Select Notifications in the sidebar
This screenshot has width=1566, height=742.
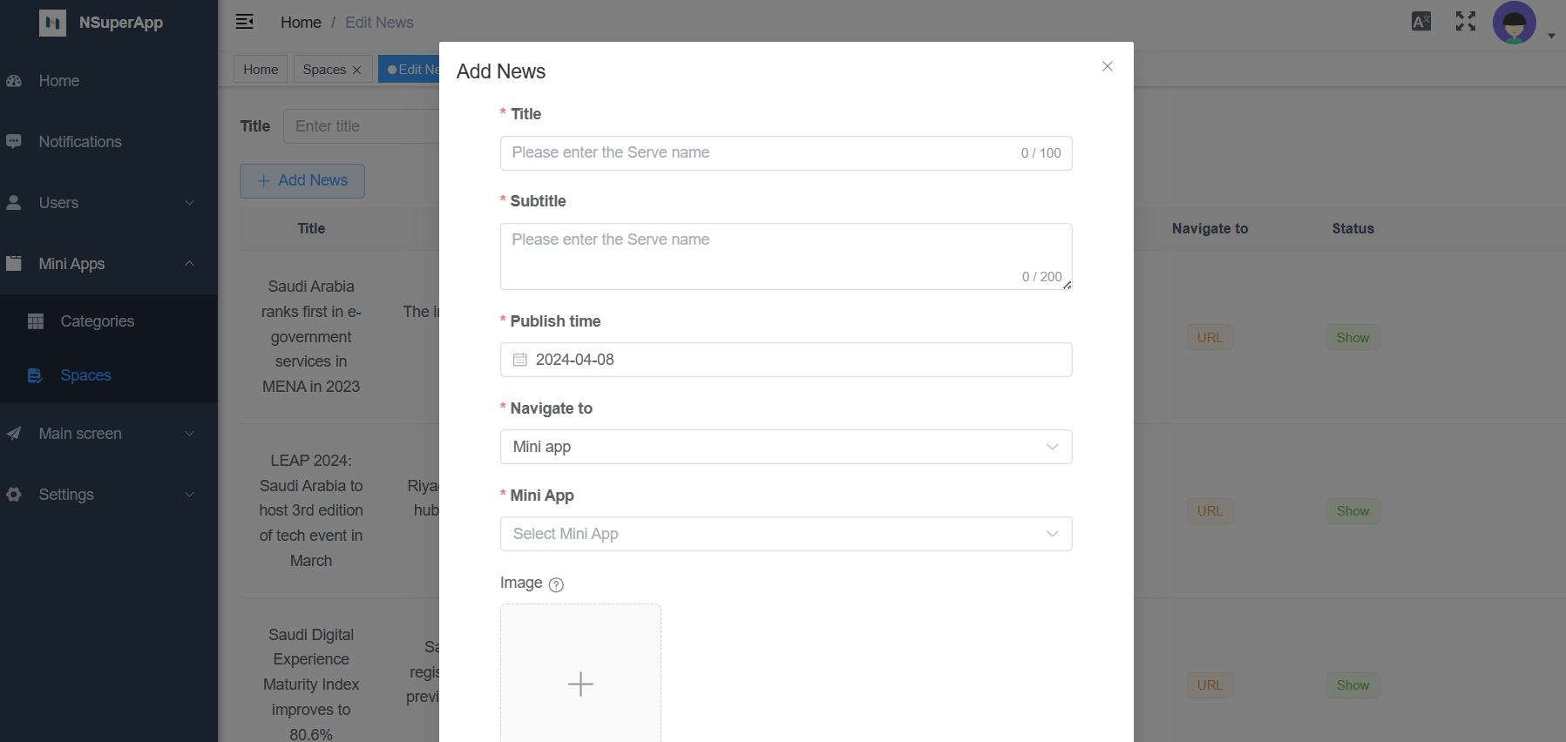(80, 142)
